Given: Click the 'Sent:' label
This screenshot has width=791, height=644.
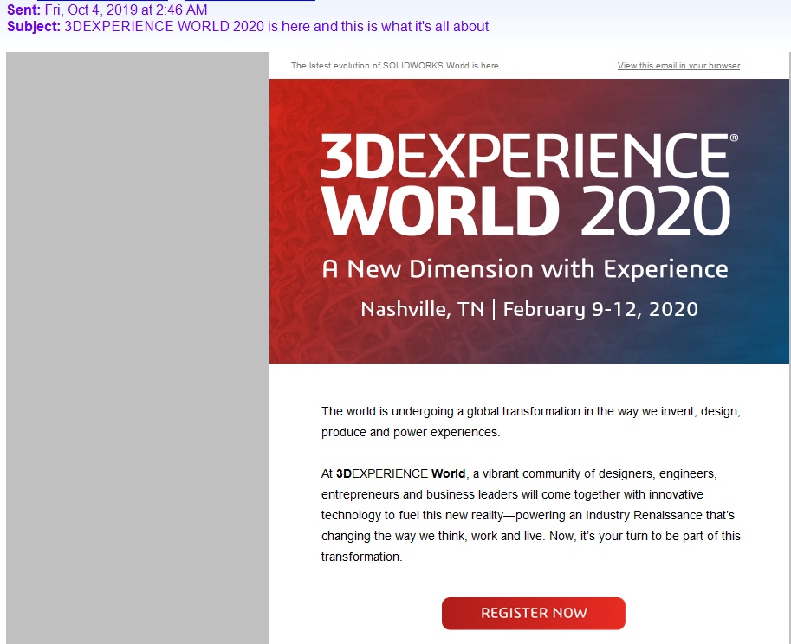Looking at the screenshot, I should [23, 10].
